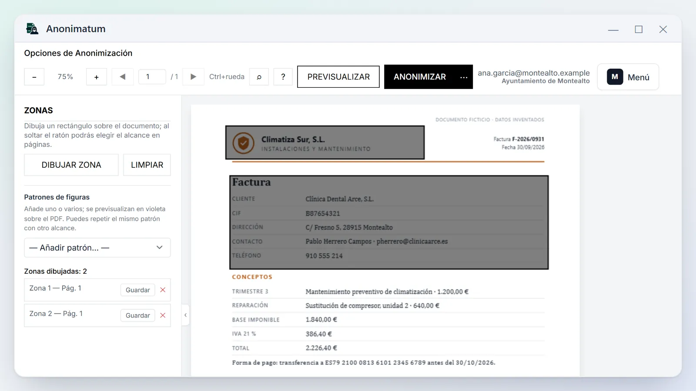Click the Climatiza Sur shield logo
696x391 pixels.
tap(243, 142)
